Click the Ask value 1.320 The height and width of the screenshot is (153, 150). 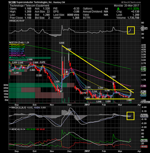[47, 9]
